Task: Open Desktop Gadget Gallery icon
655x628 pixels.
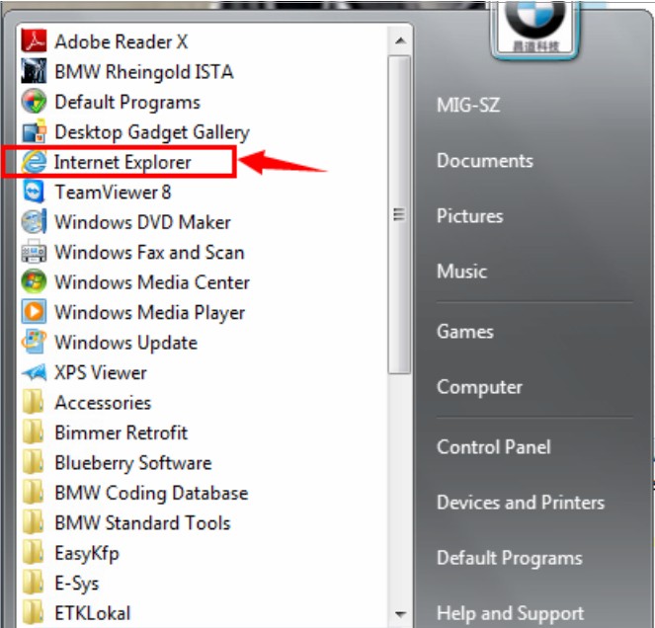Action: (x=34, y=131)
